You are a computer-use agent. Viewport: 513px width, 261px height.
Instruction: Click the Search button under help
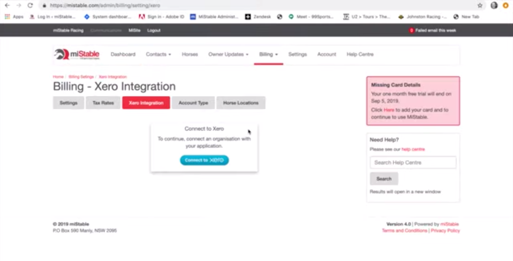coord(384,179)
